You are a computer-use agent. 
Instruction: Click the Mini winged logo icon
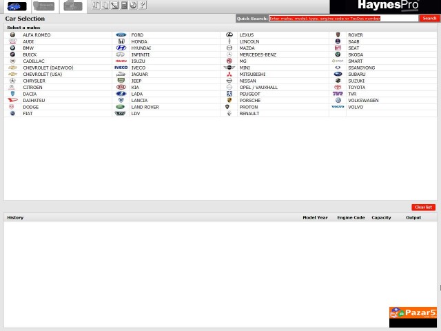tap(229, 68)
